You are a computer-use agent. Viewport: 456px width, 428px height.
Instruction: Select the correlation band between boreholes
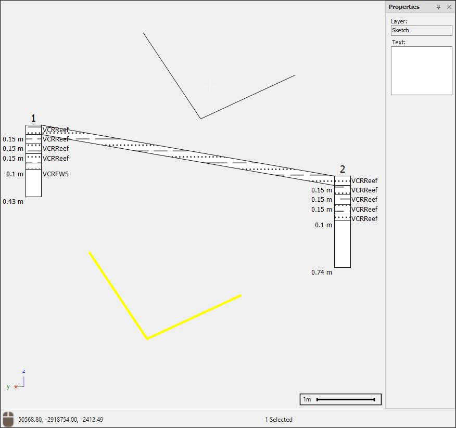[x=187, y=151]
